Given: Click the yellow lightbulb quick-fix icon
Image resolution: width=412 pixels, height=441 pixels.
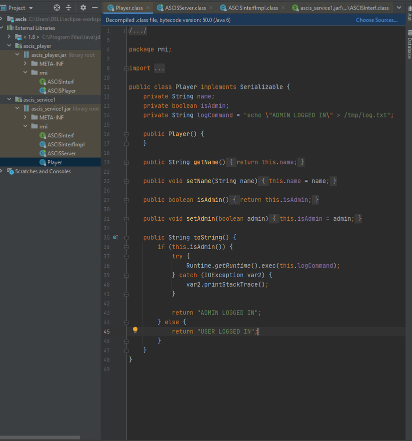Looking at the screenshot, I should [135, 330].
